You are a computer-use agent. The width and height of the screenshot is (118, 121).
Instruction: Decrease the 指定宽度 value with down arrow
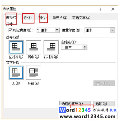(57, 31)
